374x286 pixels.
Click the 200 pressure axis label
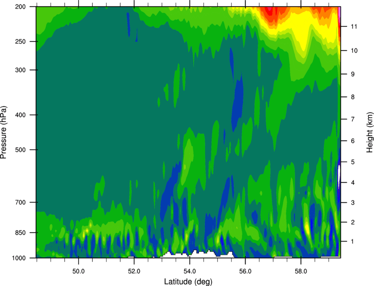[20, 7]
